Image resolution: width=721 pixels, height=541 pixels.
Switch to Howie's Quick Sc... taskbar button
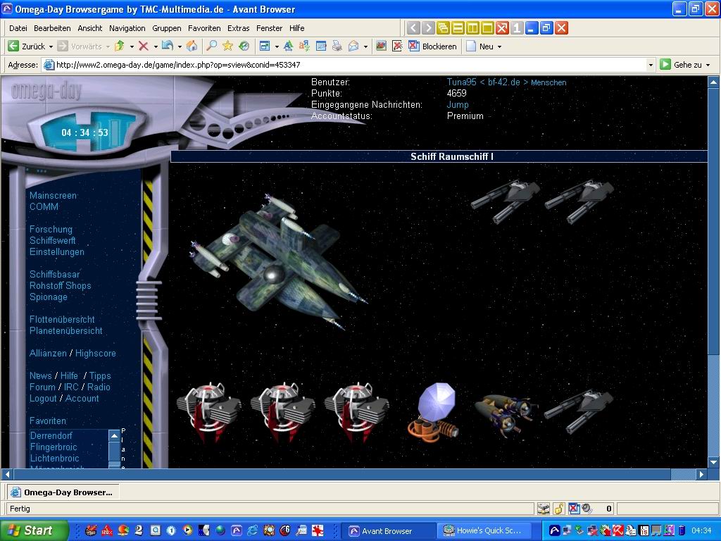484,531
